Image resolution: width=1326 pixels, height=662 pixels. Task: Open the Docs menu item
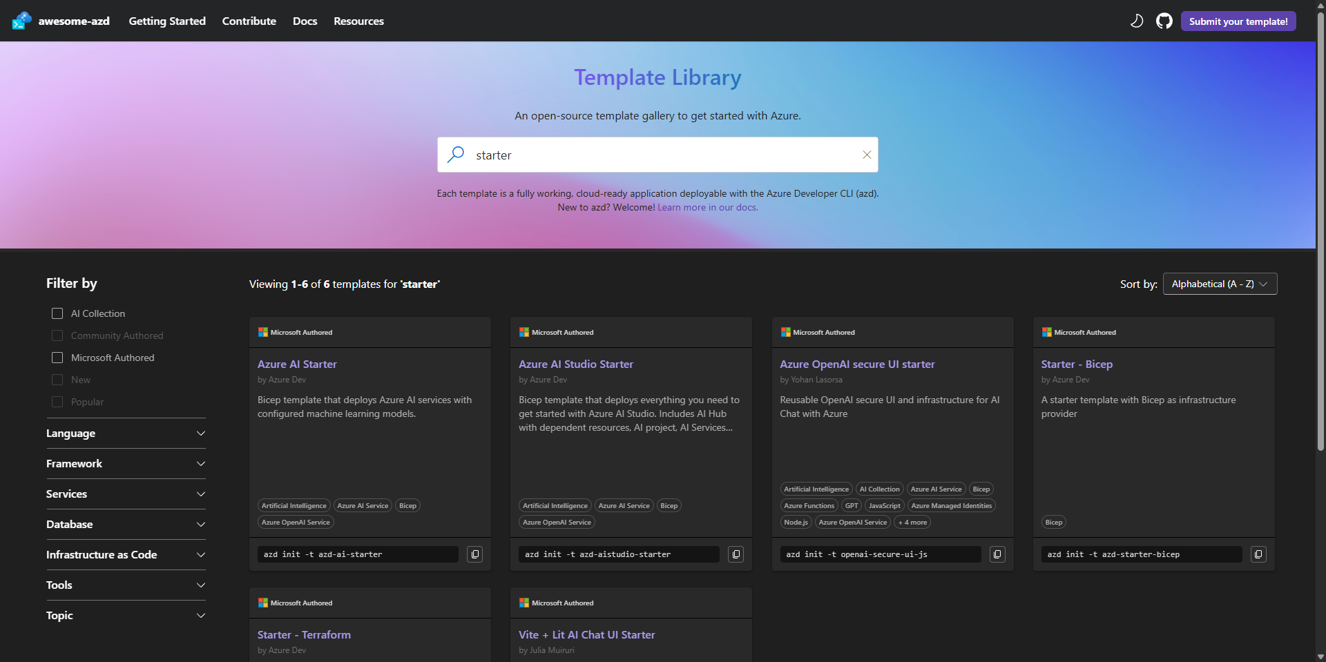point(305,21)
